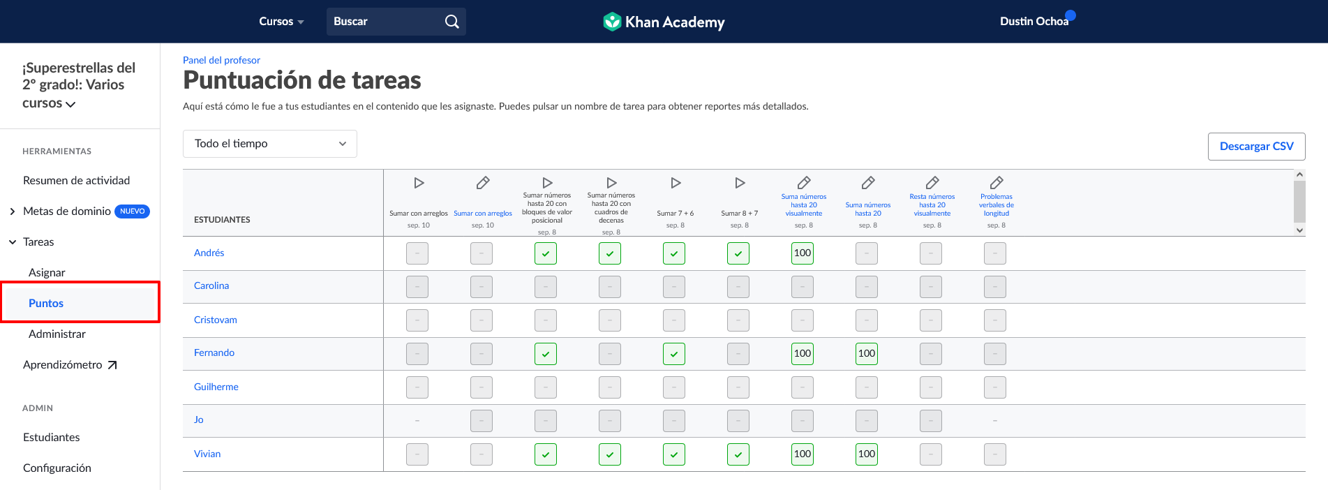Click Vivian's green check for cuadros de decenas

(x=610, y=454)
